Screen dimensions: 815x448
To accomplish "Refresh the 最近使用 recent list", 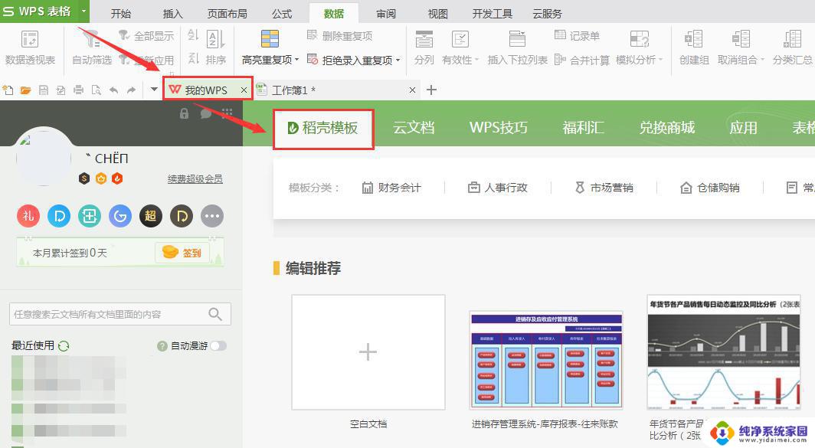I will 64,346.
